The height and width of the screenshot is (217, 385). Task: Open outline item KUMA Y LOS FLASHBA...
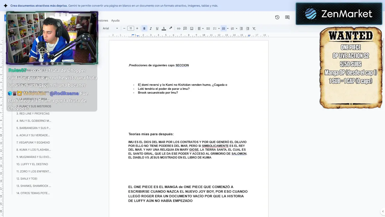[x=33, y=150]
